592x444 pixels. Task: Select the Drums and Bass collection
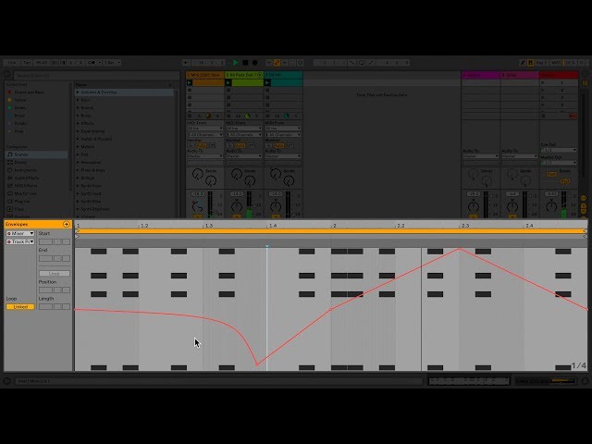(x=26, y=92)
